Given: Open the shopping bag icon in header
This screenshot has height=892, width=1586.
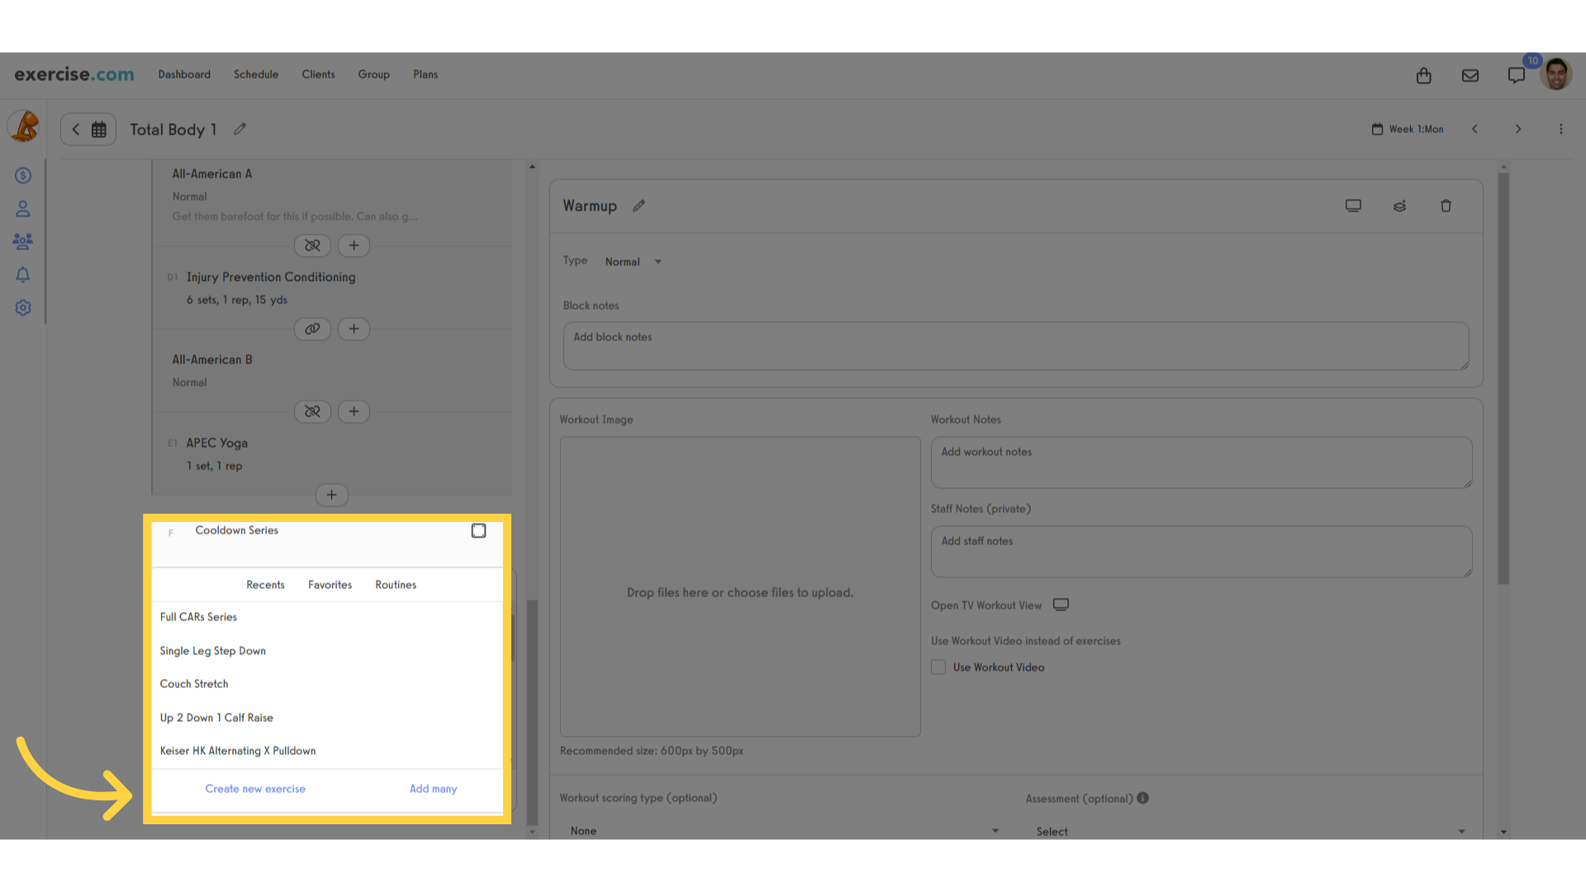Looking at the screenshot, I should (1423, 75).
